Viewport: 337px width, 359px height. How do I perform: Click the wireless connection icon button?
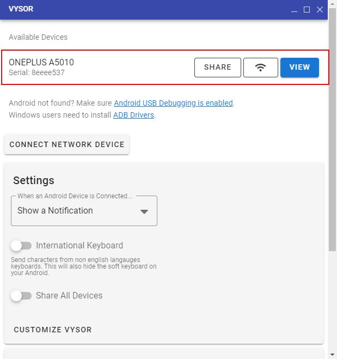point(261,68)
